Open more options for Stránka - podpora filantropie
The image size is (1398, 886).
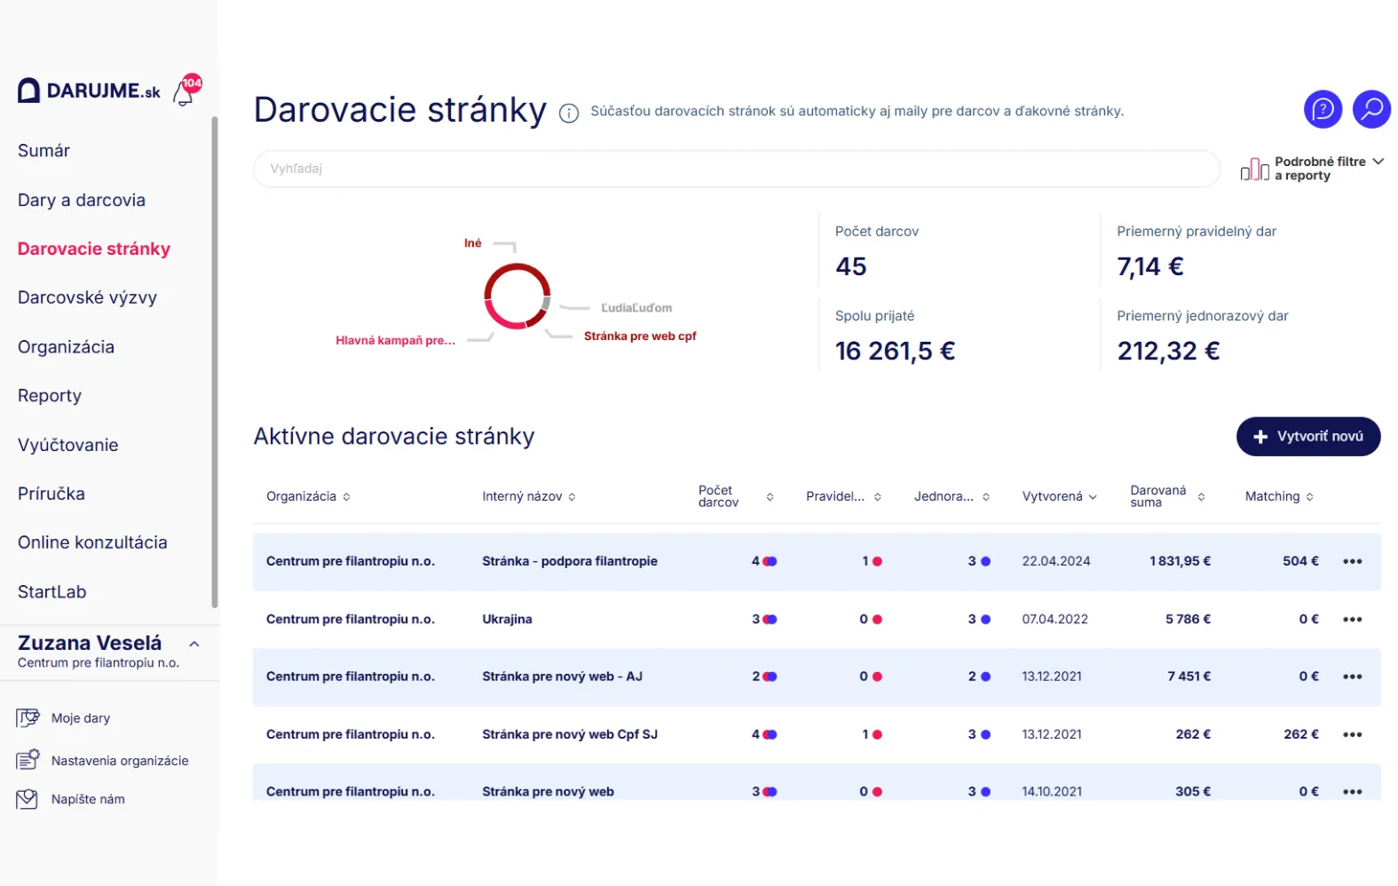(x=1352, y=561)
